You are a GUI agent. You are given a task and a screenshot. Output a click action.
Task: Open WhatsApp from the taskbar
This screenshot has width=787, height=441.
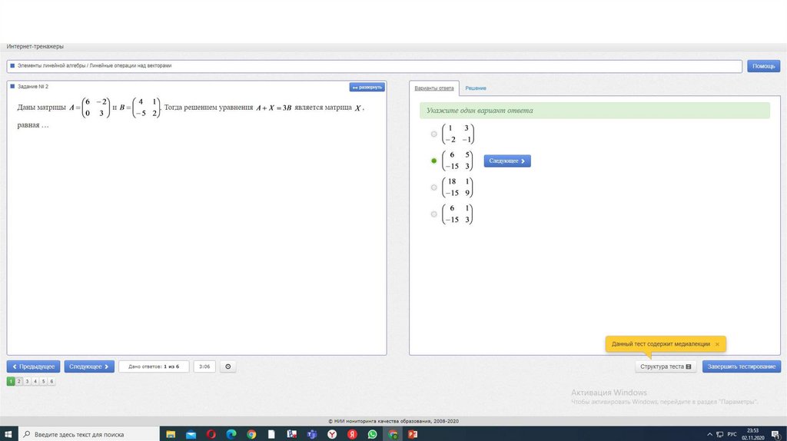click(372, 434)
